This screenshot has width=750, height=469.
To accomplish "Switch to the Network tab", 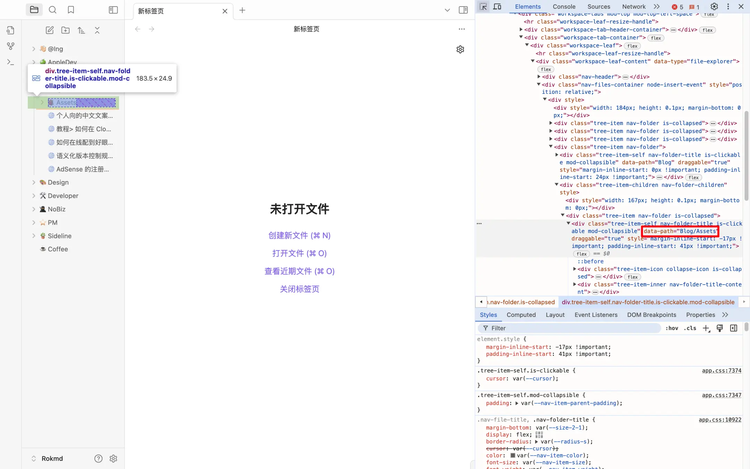I will click(x=634, y=7).
